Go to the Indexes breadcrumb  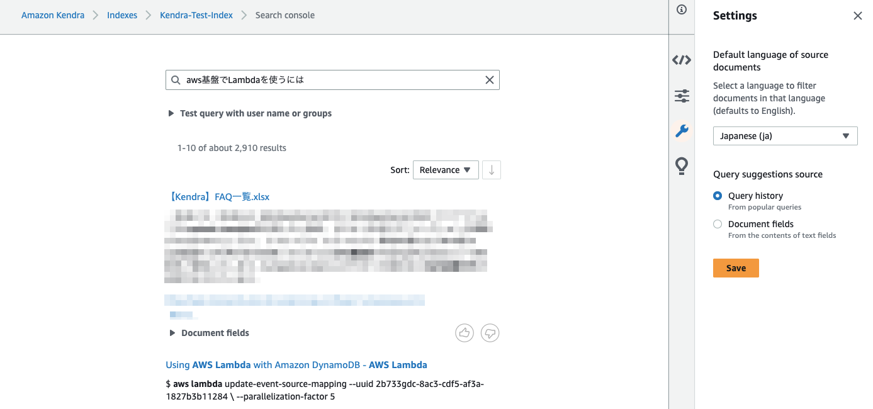tap(122, 15)
